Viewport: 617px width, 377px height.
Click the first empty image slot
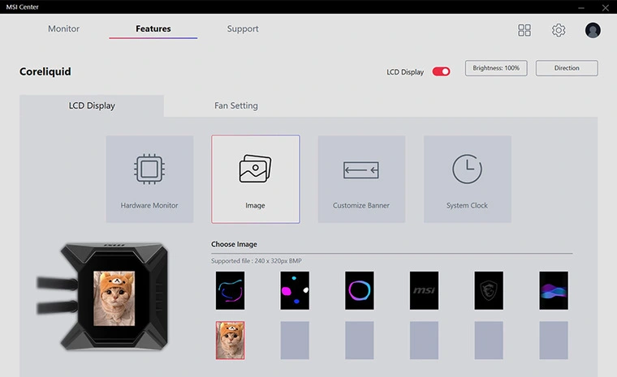295,340
